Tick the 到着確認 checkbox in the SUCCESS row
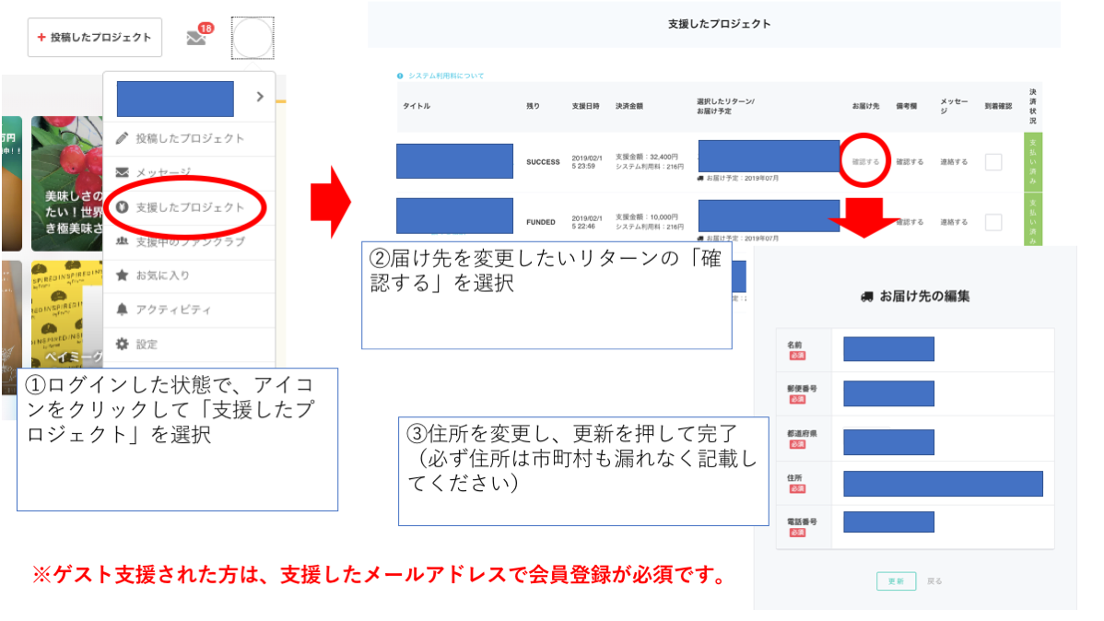 (x=993, y=162)
